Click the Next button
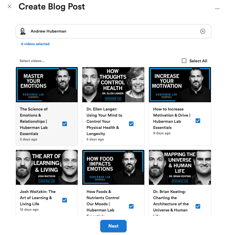This screenshot has height=235, width=243. 114,226
